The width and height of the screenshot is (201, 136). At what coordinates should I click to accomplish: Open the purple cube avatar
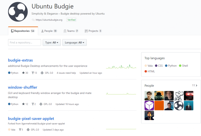(x=149, y=106)
